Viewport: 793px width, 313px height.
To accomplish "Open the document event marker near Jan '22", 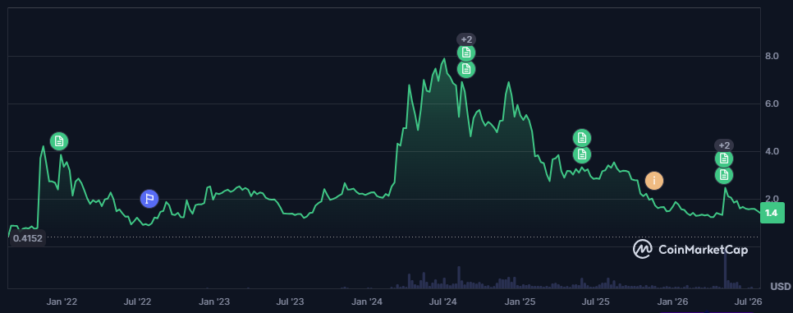I will (x=59, y=140).
